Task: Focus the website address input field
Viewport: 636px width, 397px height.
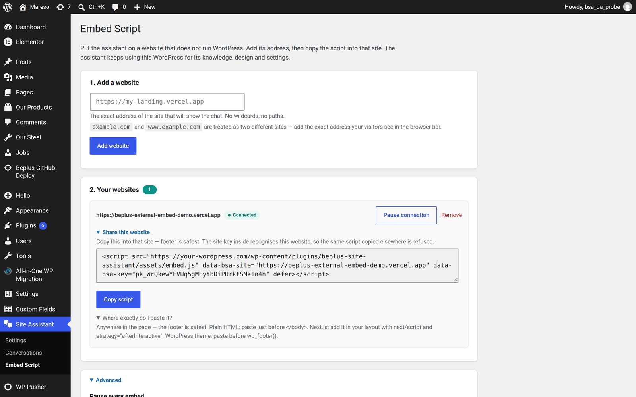Action: click(x=167, y=102)
